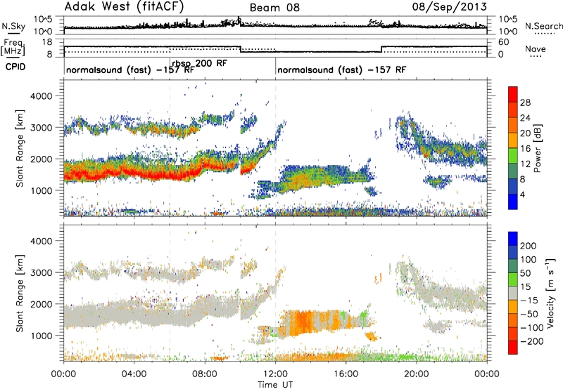Click the '60' Nave axis tick
The height and width of the screenshot is (389, 563).
504,42
